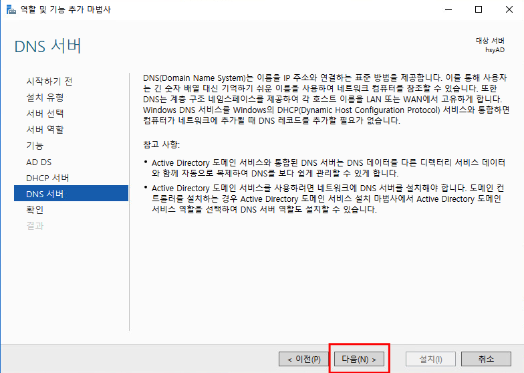Go to the 서버 선택 step
The height and width of the screenshot is (373, 524).
coord(45,114)
